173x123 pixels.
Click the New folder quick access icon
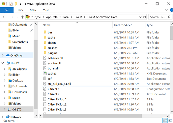tap(16, 4)
